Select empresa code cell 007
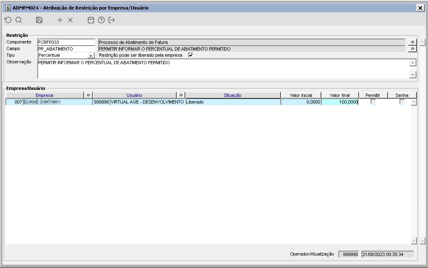 pyautogui.click(x=15, y=102)
